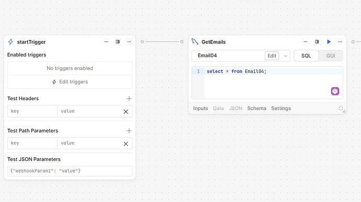Click line number 1 in the editor gutter

click(198, 72)
